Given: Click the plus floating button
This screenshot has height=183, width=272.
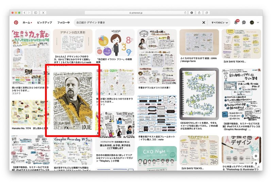Looking at the screenshot, I should (x=256, y=156).
